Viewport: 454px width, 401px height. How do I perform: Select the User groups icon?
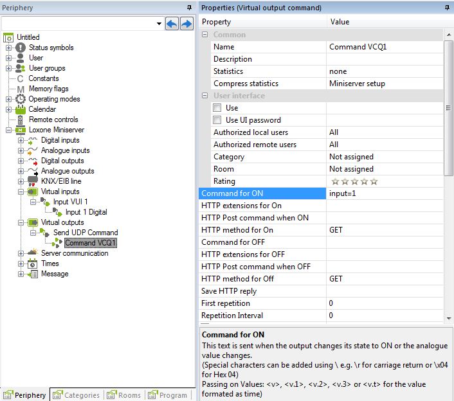21,68
